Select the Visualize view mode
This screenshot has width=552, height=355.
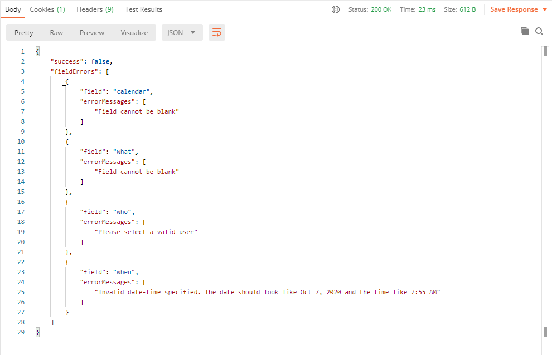pos(134,32)
